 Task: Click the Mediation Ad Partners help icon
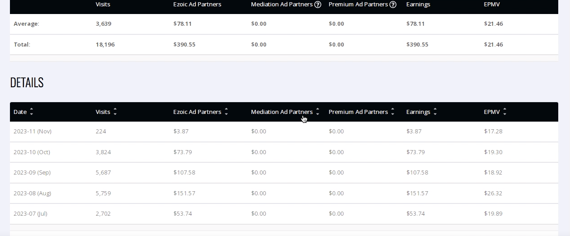pyautogui.click(x=318, y=5)
